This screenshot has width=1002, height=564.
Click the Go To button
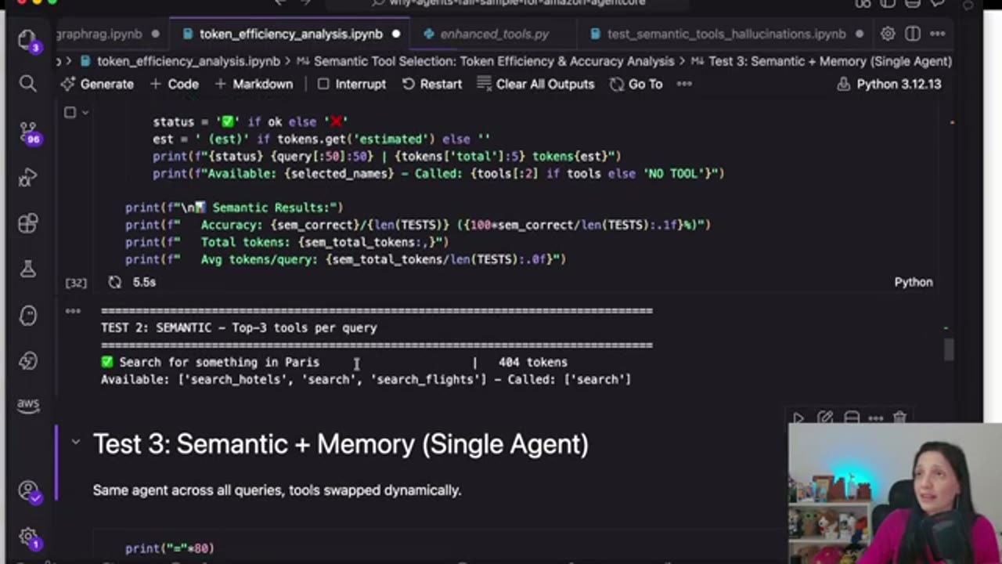pos(636,84)
